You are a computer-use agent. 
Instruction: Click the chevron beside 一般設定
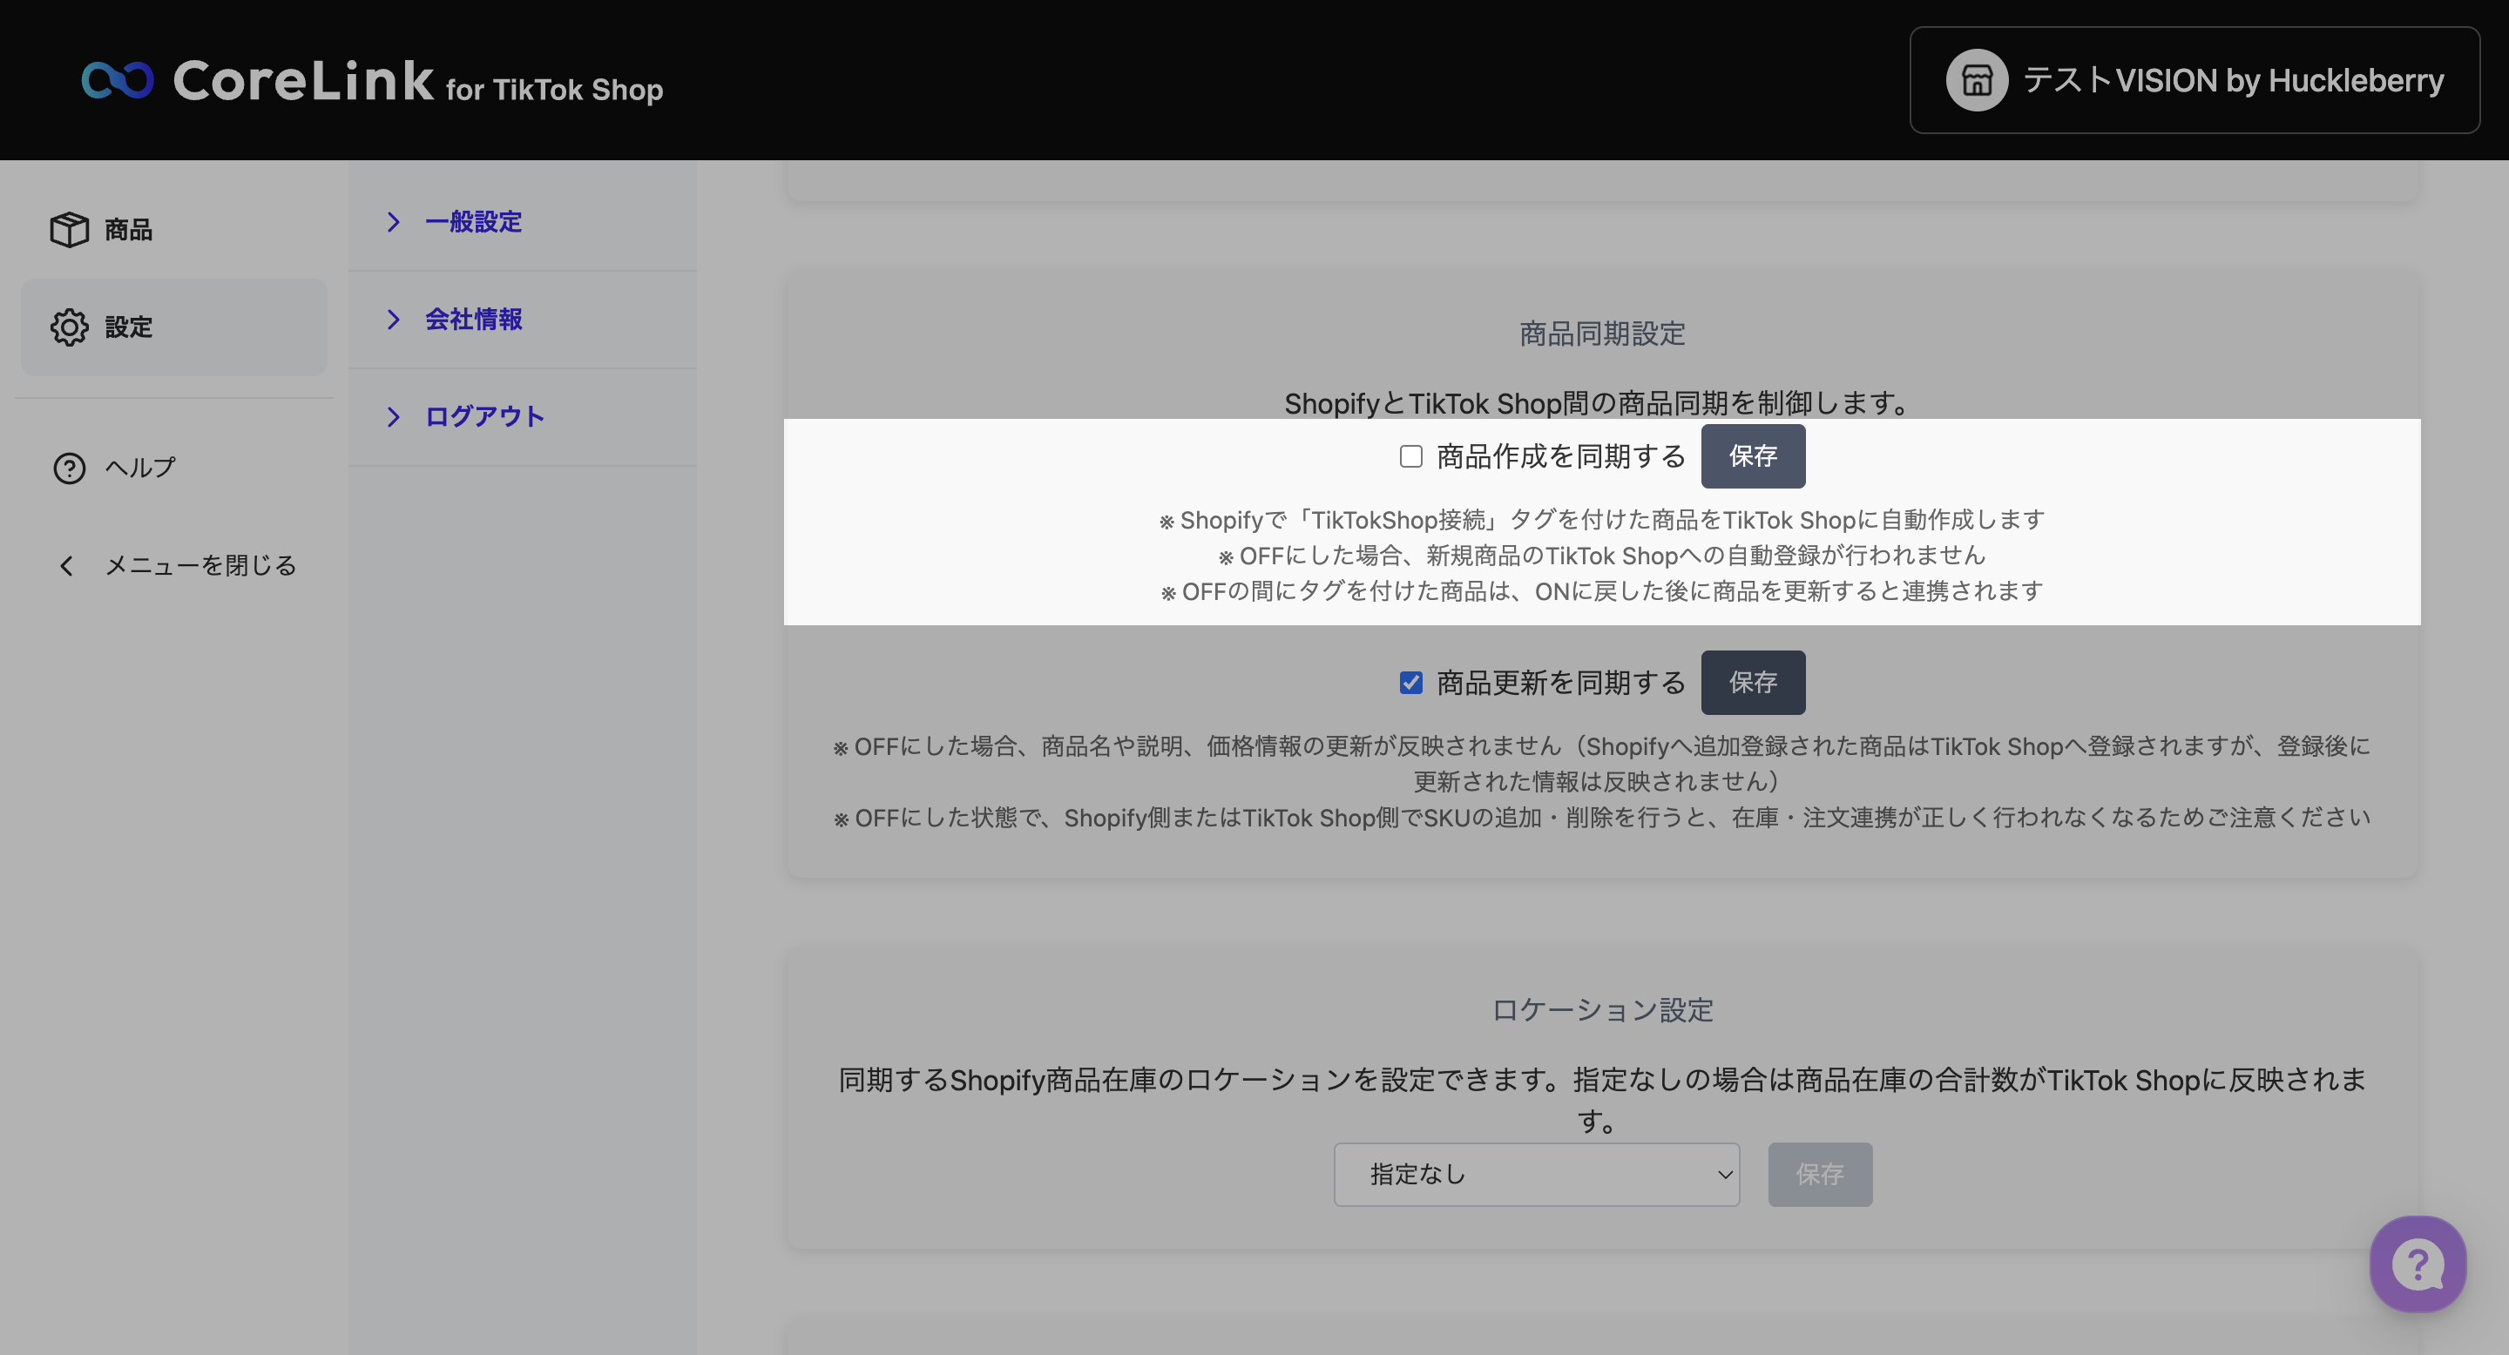point(394,222)
